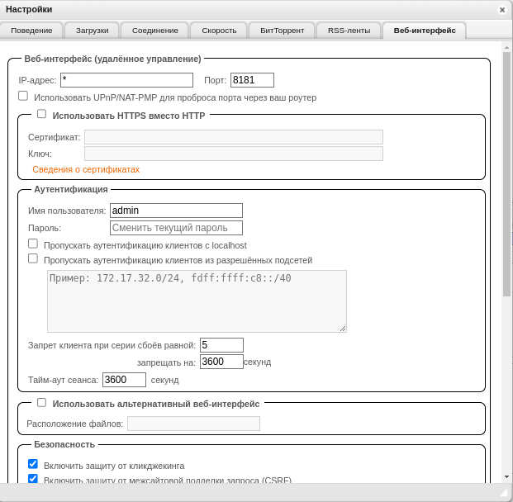The height and width of the screenshot is (502, 513).
Task: Click the Ключ path field
Action: click(234, 154)
